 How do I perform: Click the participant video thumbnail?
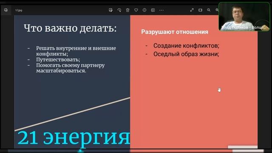[244, 17]
